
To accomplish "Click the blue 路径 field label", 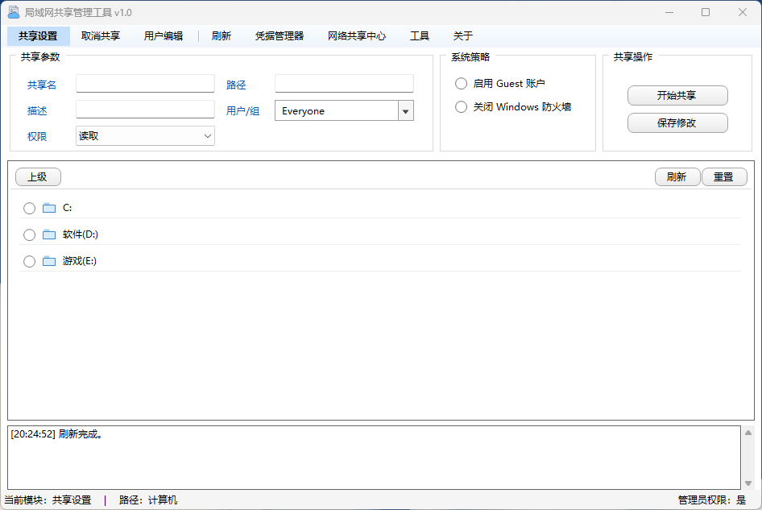I will pyautogui.click(x=236, y=85).
